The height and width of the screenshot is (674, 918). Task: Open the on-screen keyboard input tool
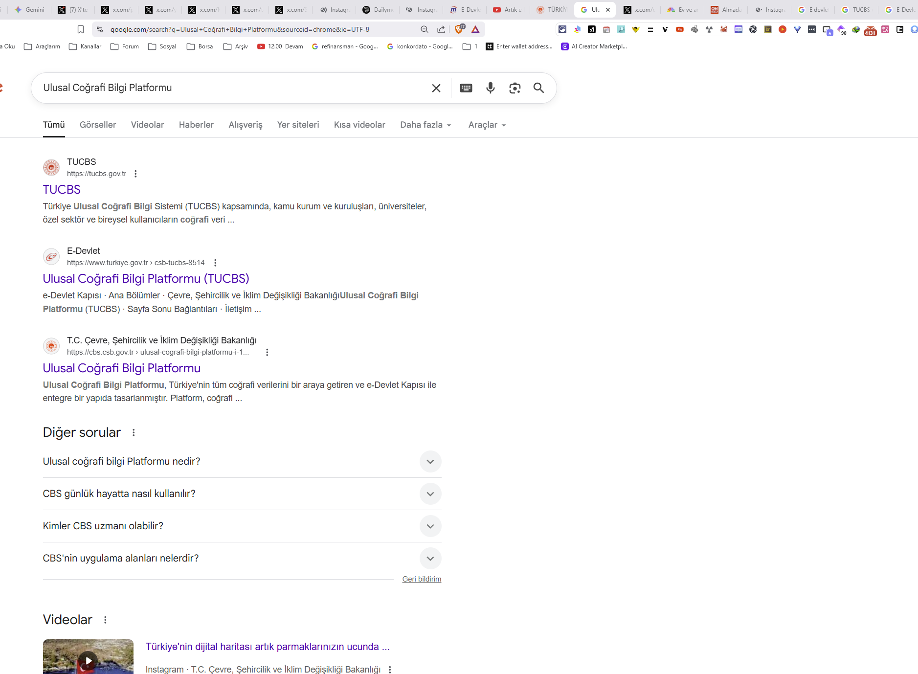pos(466,88)
